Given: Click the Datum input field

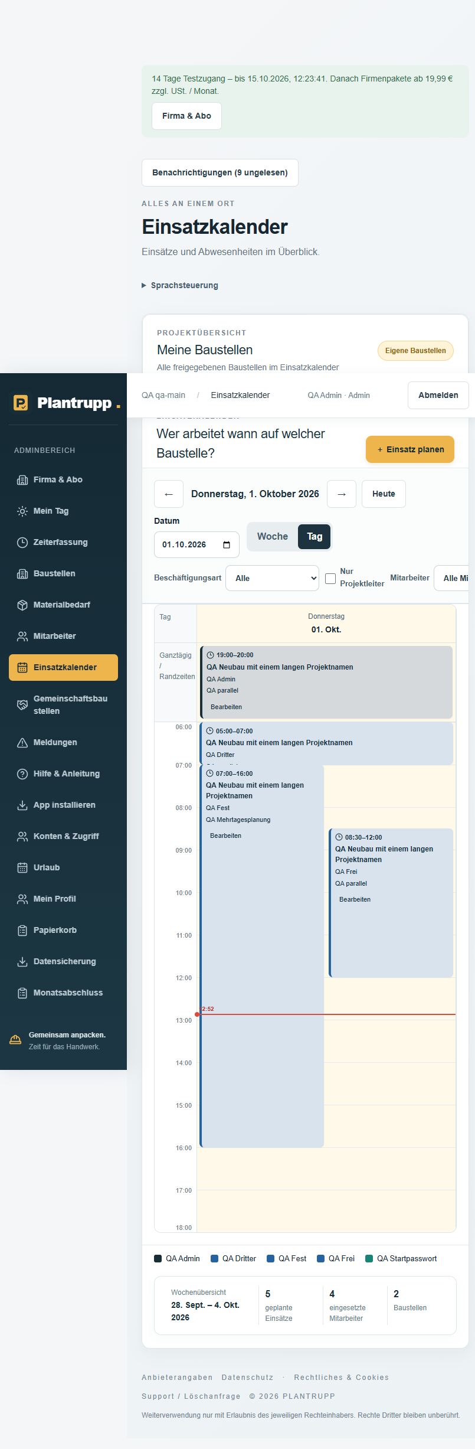Looking at the screenshot, I should point(196,545).
